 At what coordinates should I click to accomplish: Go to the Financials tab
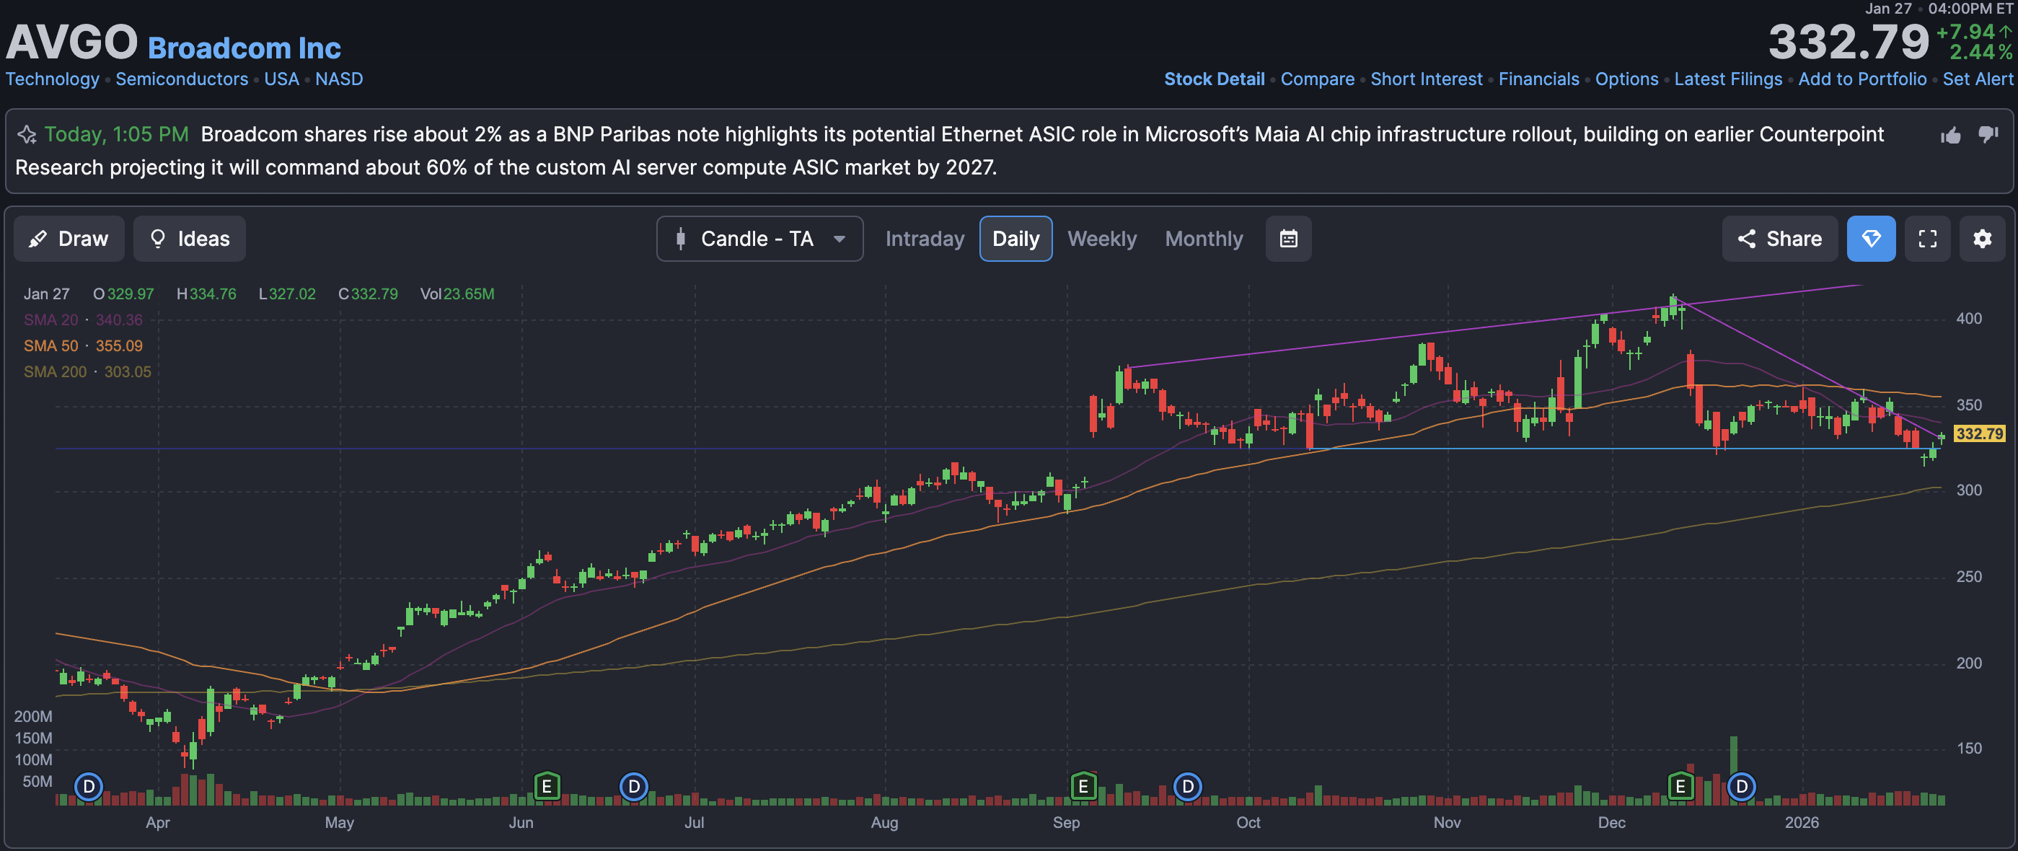tap(1538, 79)
